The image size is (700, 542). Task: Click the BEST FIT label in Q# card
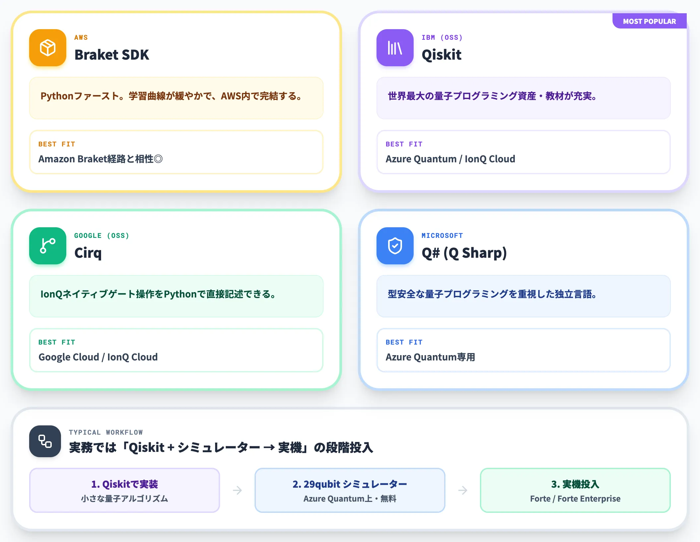coord(404,342)
